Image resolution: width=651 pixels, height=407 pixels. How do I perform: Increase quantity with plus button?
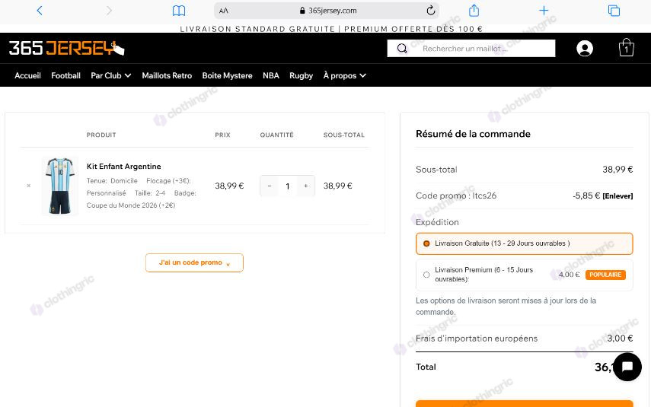306,186
